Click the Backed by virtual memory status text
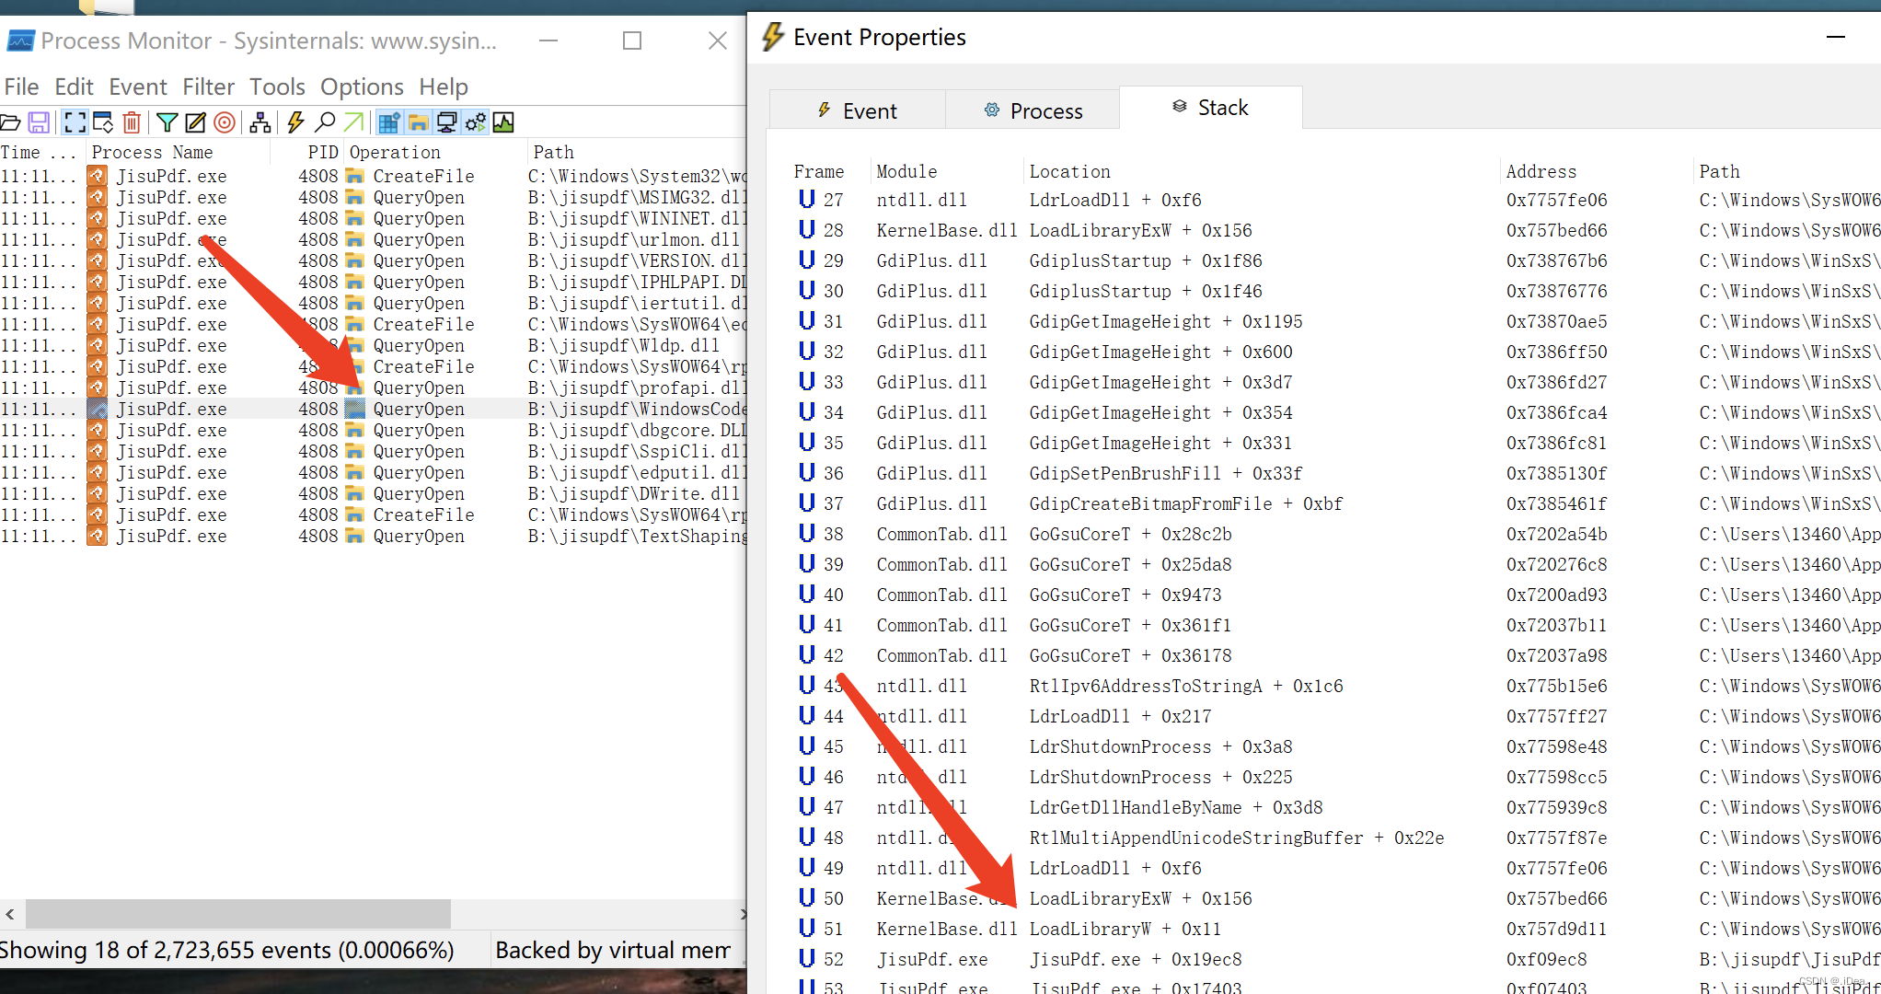This screenshot has height=994, width=1881. [x=613, y=950]
